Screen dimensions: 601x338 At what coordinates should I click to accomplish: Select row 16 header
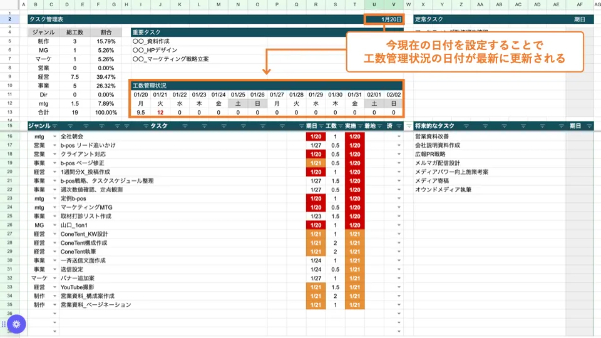coord(10,136)
